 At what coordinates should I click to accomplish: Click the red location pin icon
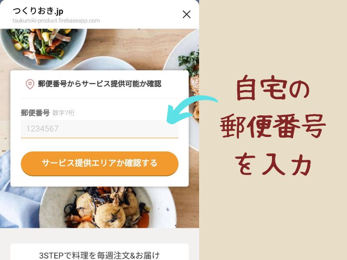[30, 84]
